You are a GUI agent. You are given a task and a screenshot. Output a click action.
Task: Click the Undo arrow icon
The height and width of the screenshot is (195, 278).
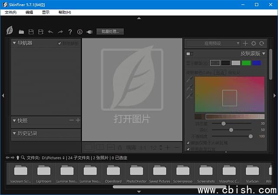coord(50,32)
